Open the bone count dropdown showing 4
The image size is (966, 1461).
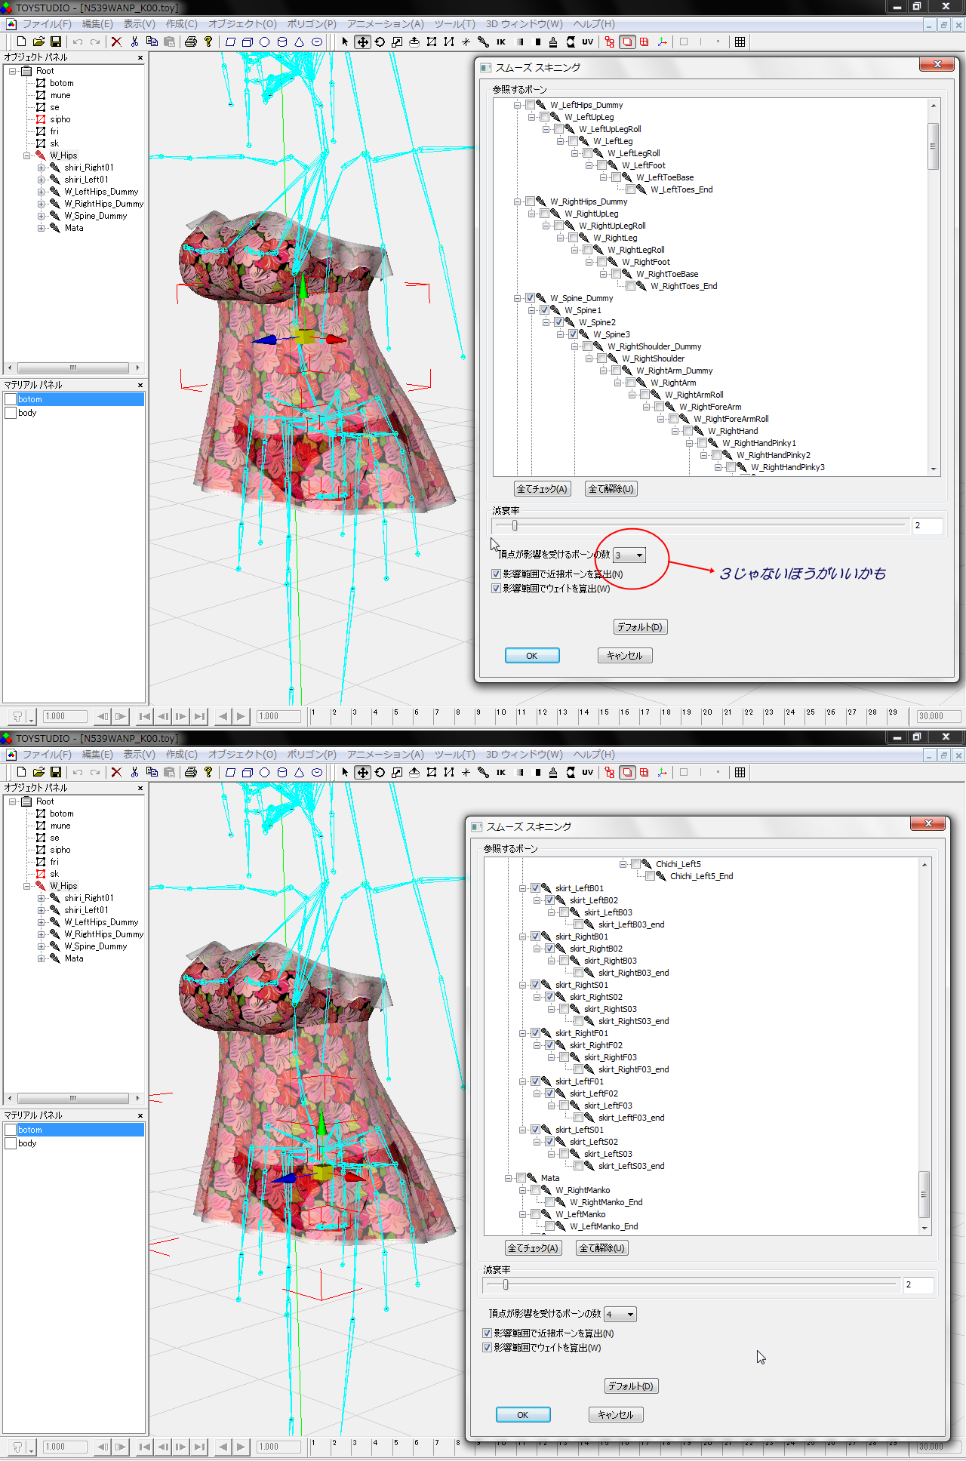coord(620,1315)
